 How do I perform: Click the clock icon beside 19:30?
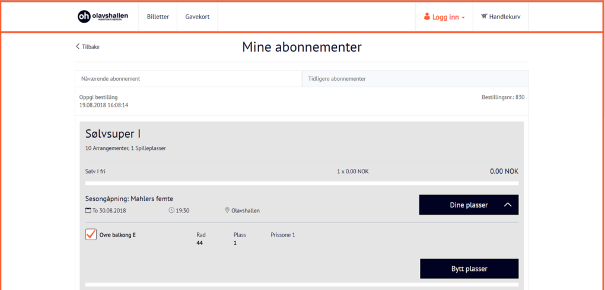click(171, 211)
